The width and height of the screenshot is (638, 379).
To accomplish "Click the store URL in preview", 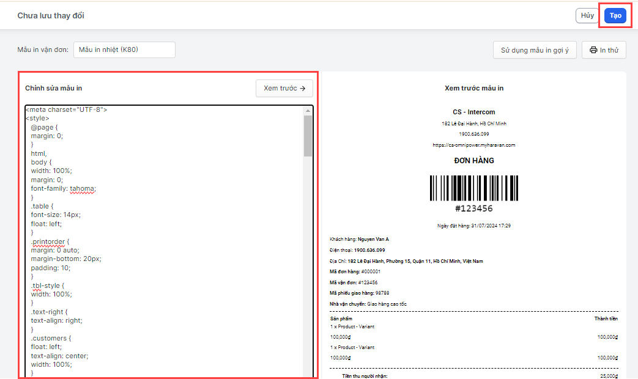I will click(474, 145).
